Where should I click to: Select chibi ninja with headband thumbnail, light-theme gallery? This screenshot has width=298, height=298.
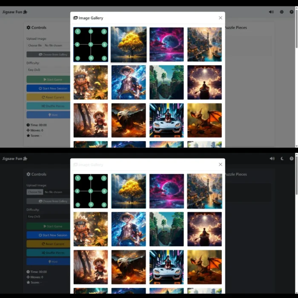coord(91,83)
